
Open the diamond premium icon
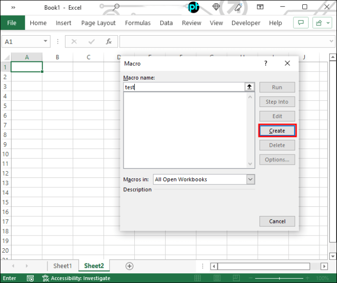click(x=216, y=7)
